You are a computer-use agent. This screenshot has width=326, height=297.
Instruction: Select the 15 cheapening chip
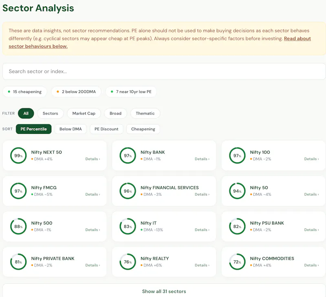25,92
